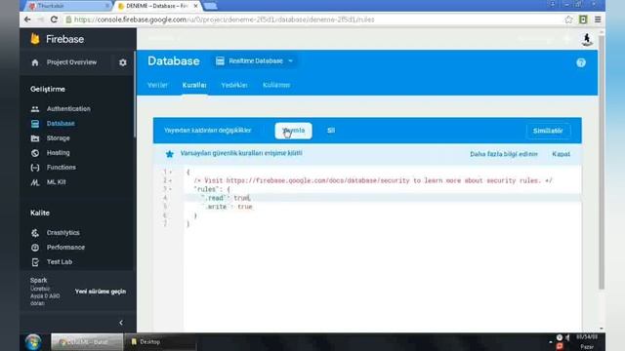Collapse code fold arrow on line 1
625x351 pixels.
[x=171, y=172]
